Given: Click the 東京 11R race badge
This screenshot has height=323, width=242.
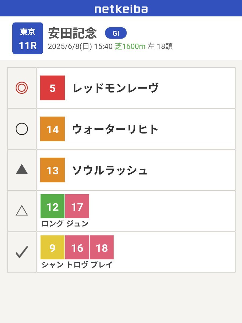Looking at the screenshot, I should [x=28, y=38].
